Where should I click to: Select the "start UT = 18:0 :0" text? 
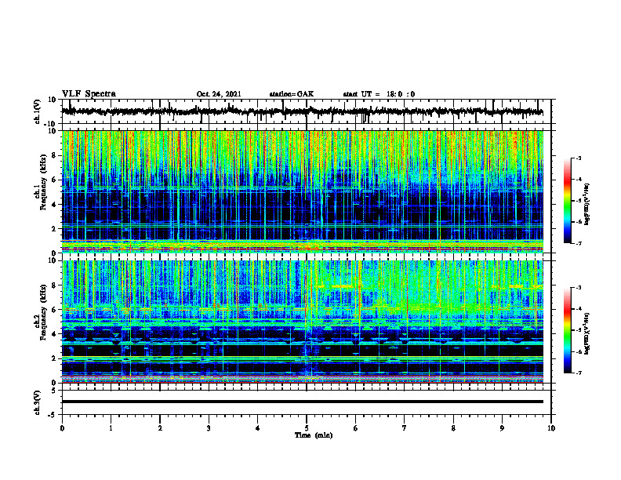pyautogui.click(x=379, y=94)
